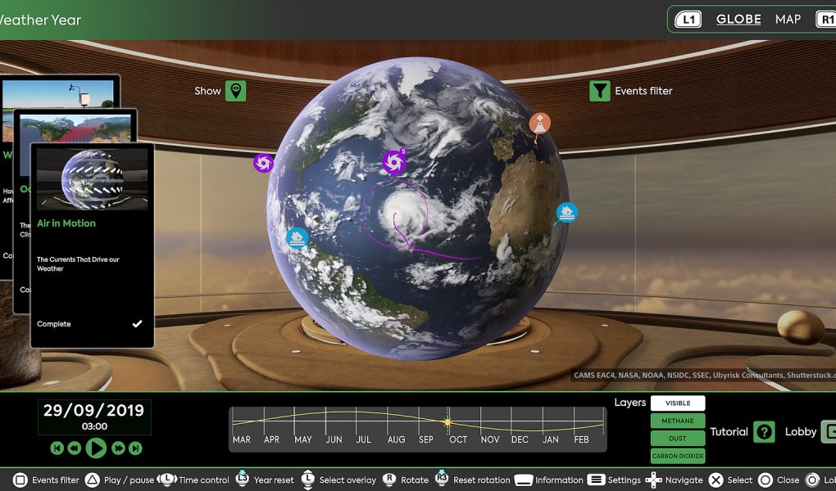Click the 29/09/2019 date display
This screenshot has width=836, height=491.
tap(93, 410)
